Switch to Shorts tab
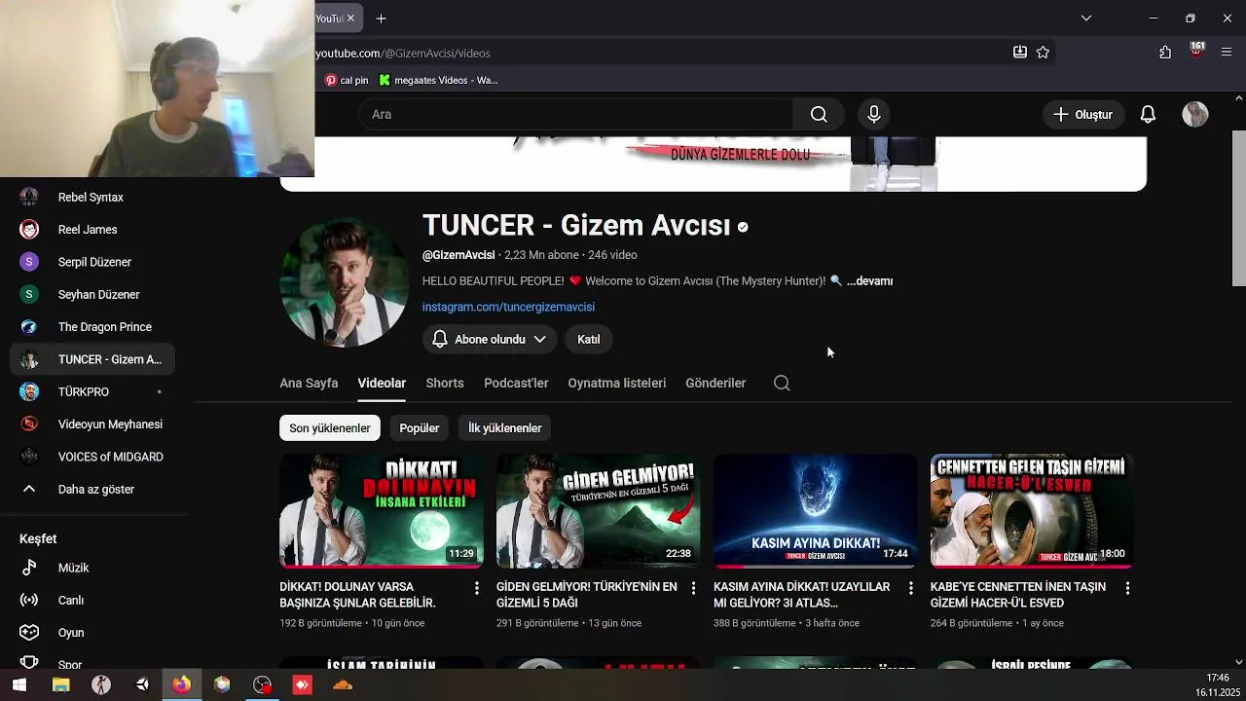The height and width of the screenshot is (701, 1246). click(445, 383)
